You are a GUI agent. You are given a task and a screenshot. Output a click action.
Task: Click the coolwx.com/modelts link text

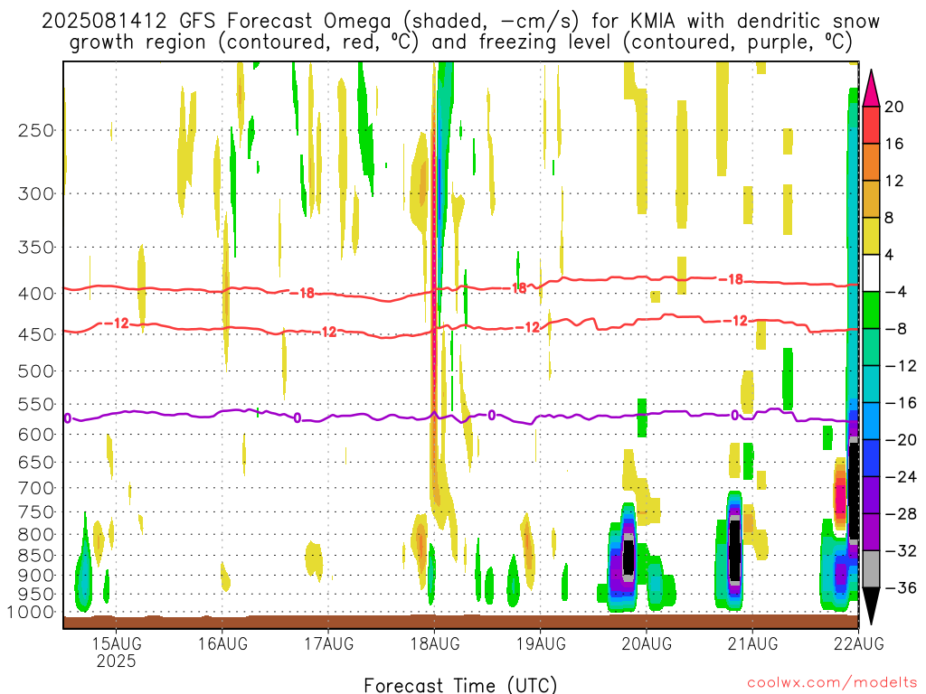click(x=832, y=682)
